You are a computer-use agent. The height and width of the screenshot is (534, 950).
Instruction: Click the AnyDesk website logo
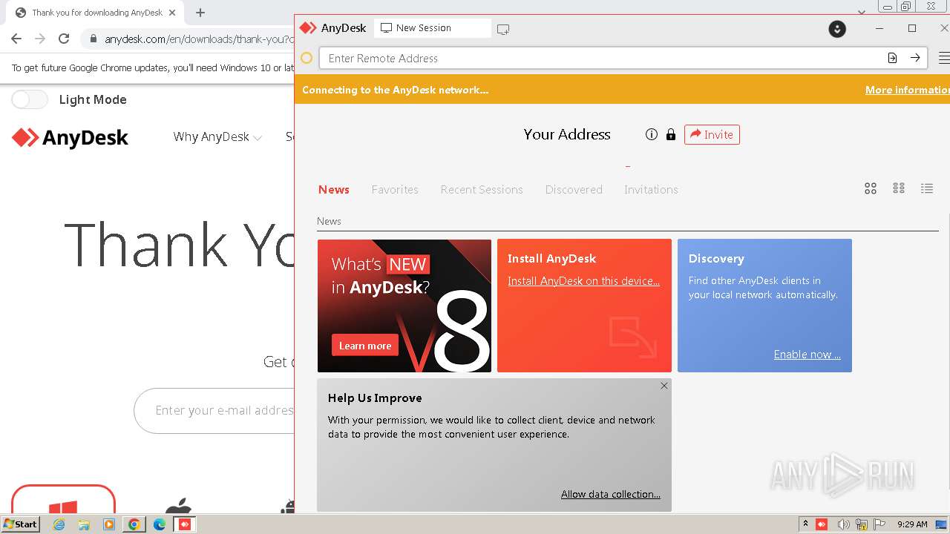(71, 138)
